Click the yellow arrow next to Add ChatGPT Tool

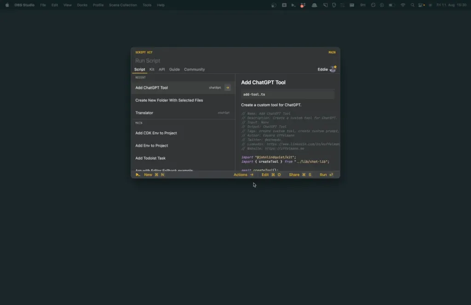tap(227, 88)
